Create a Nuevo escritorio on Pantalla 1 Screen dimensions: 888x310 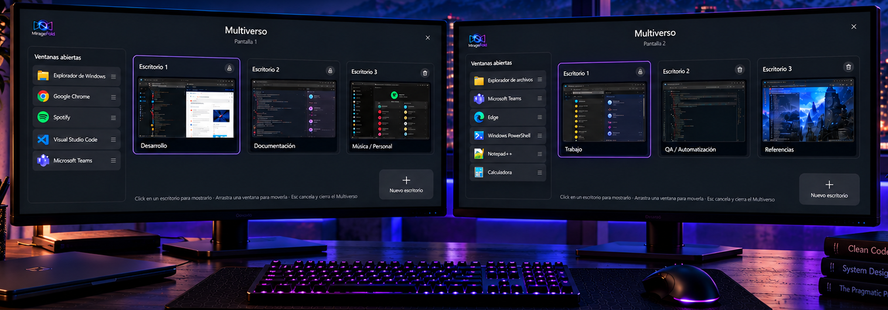tap(406, 185)
